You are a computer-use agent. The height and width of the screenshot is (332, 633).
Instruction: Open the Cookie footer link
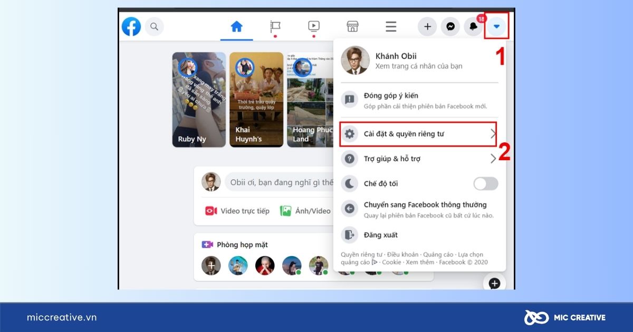pyautogui.click(x=391, y=262)
